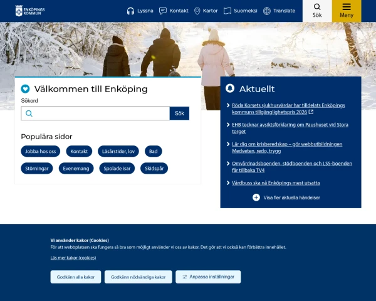Image resolution: width=376 pixels, height=301 pixels.
Task: Click the blue Sök button beside search field
Action: click(x=179, y=114)
